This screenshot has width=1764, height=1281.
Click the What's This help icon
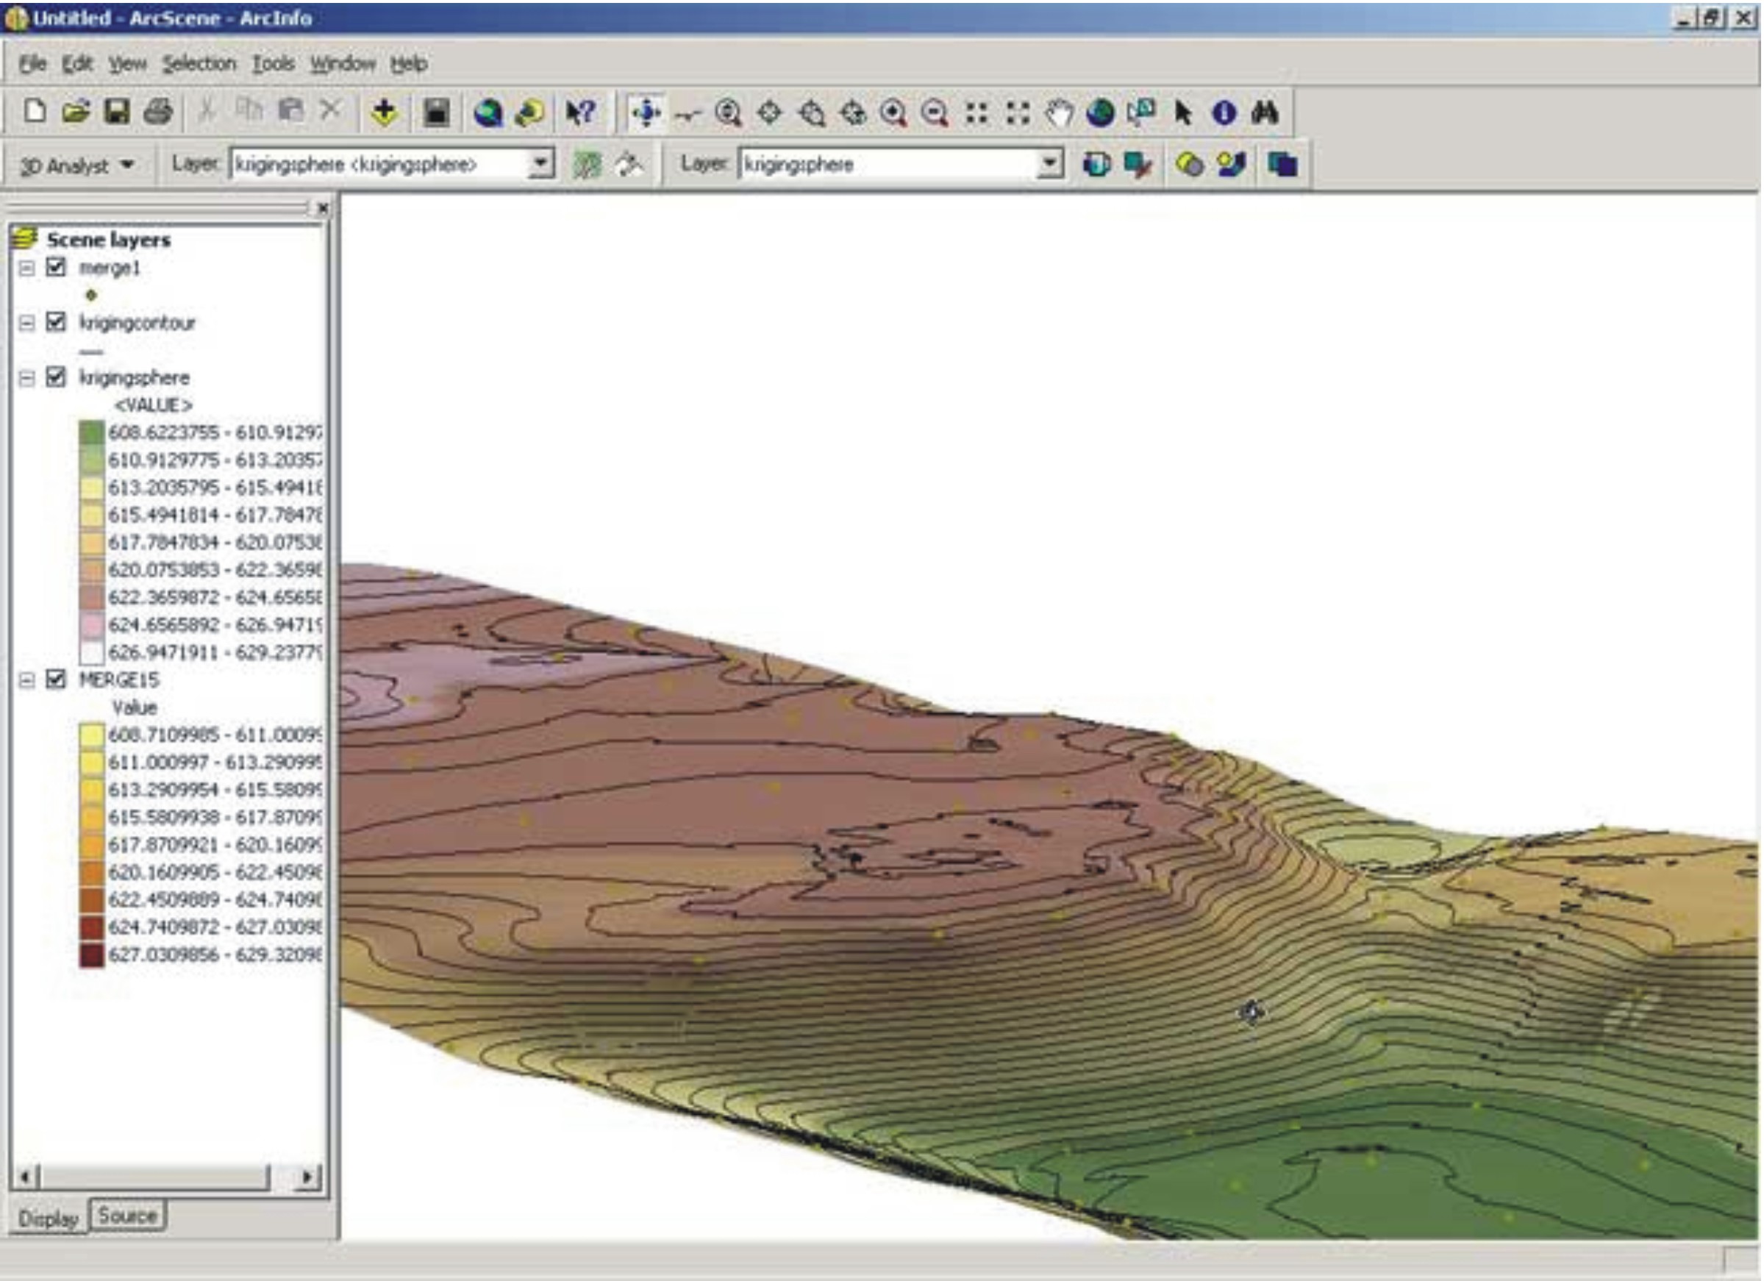click(x=580, y=113)
